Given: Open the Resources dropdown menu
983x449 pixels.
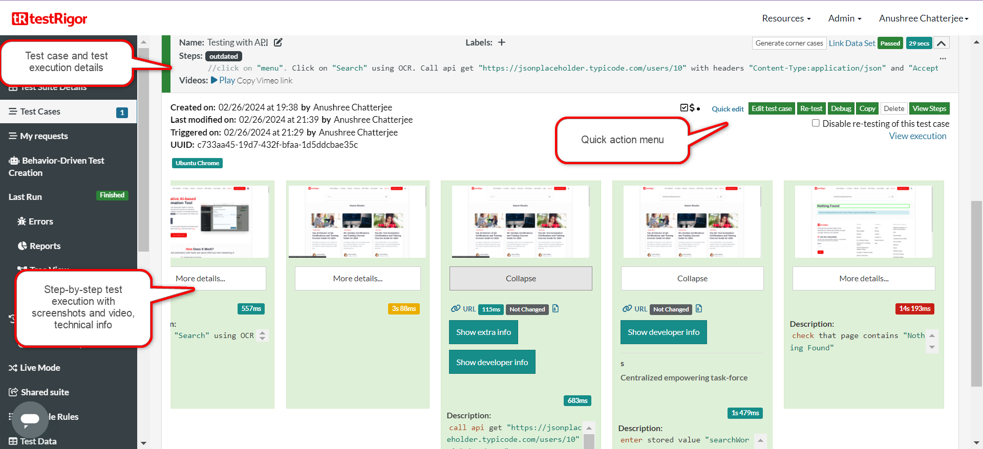Looking at the screenshot, I should point(786,18).
